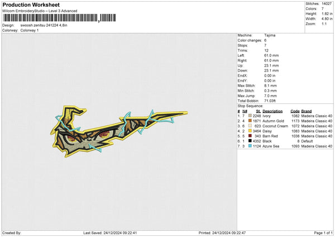
Task: Click the Description column header
Action: 272,111
